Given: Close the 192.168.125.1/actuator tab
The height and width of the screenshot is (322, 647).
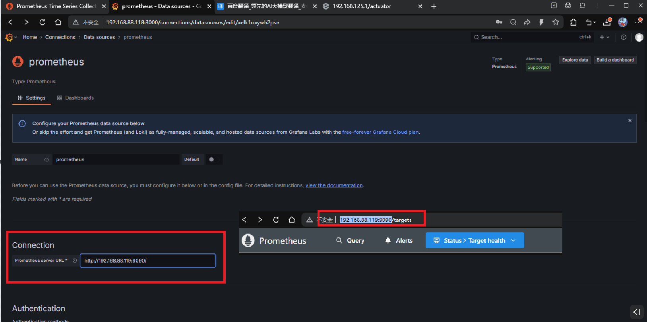Looking at the screenshot, I should (x=420, y=6).
